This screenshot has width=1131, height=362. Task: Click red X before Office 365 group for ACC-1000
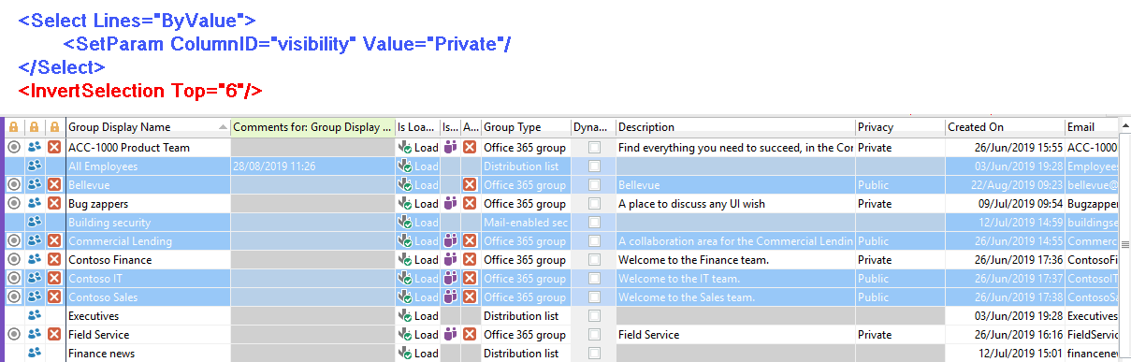pos(470,147)
